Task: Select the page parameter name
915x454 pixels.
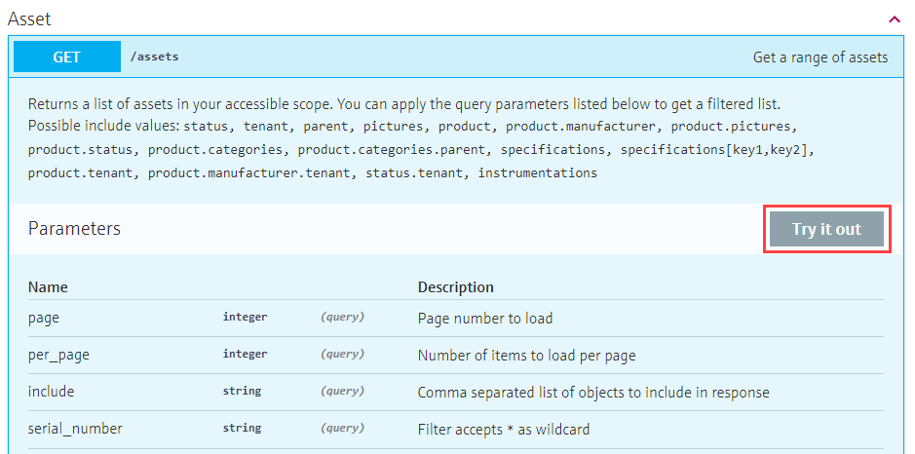Action: pyautogui.click(x=44, y=318)
